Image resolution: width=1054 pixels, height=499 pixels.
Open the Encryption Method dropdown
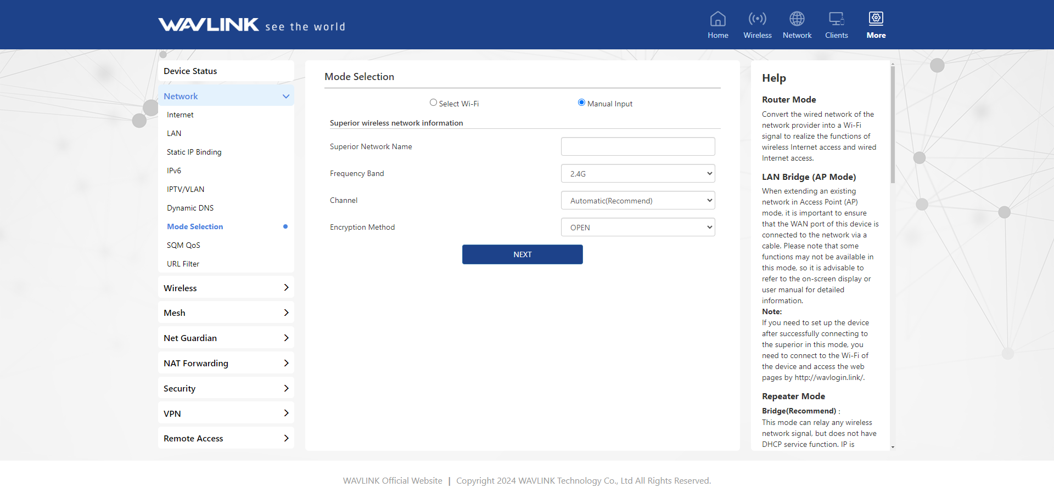[637, 228]
